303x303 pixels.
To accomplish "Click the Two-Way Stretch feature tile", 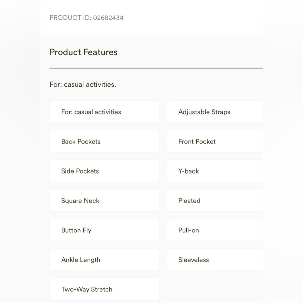I will click(x=105, y=289).
